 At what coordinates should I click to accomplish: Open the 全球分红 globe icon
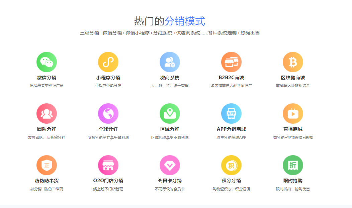point(108,113)
